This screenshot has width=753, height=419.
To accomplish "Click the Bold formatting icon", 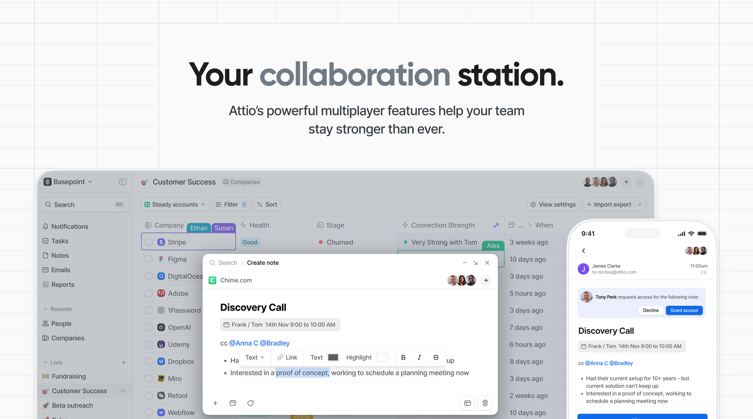I will (403, 357).
